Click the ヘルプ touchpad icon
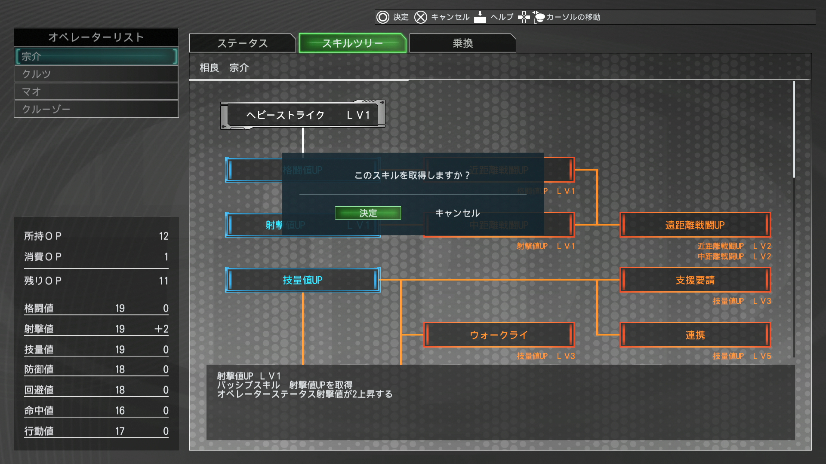 (x=480, y=17)
